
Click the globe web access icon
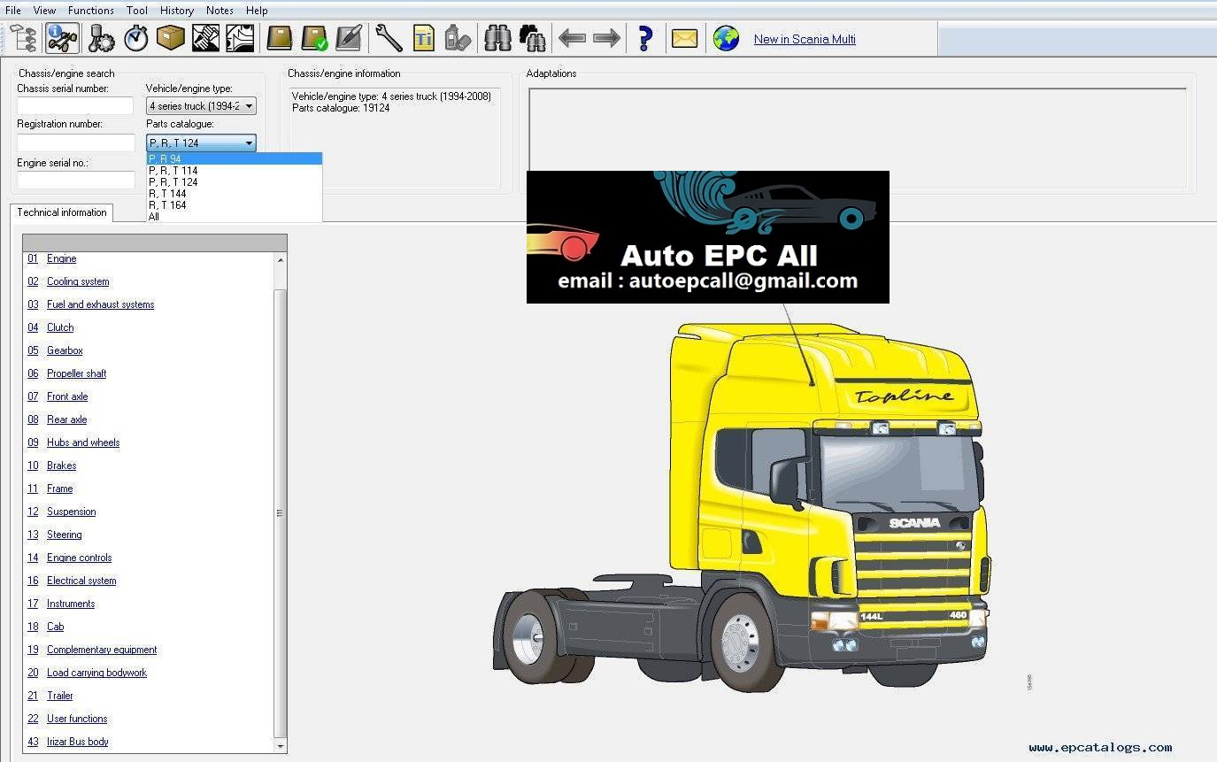(726, 38)
